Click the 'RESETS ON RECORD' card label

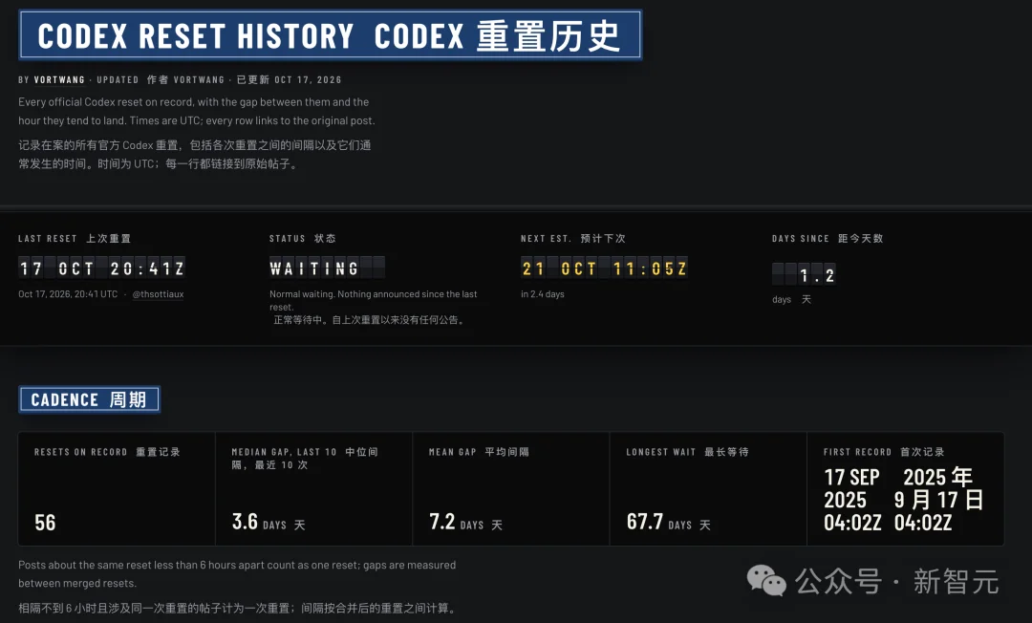click(x=81, y=452)
